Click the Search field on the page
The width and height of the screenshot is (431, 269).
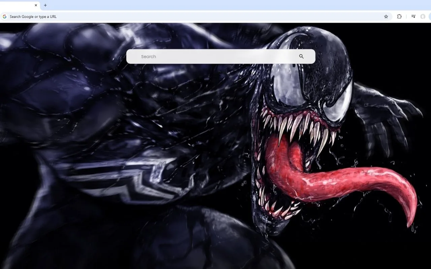point(221,56)
